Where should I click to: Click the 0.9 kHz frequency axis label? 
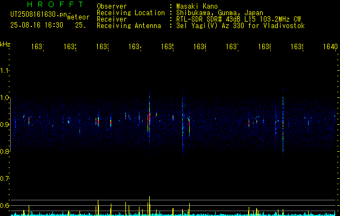pyautogui.click(x=4, y=125)
